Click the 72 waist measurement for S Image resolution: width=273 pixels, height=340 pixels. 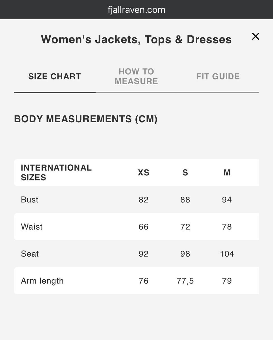185,227
